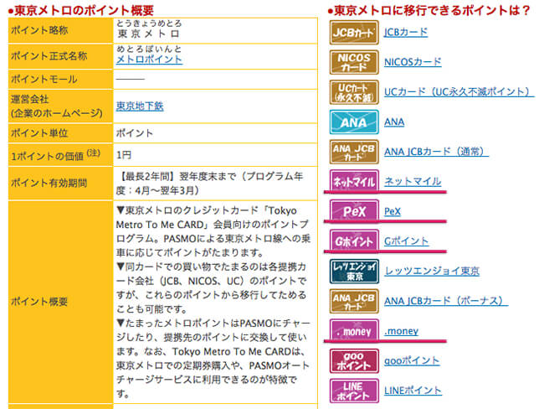Open the LINEポイント text link
This screenshot has height=409, width=544.
(413, 391)
